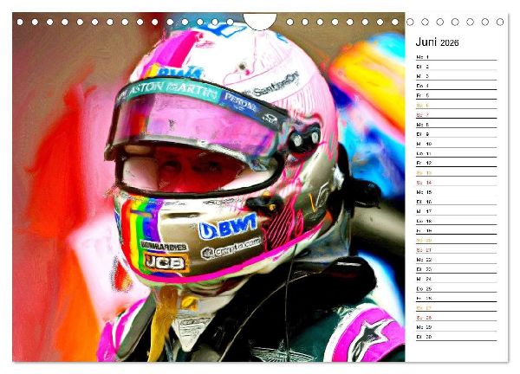Select the "Fr 12" calendar row
This screenshot has width=520, height=374.
457,163
